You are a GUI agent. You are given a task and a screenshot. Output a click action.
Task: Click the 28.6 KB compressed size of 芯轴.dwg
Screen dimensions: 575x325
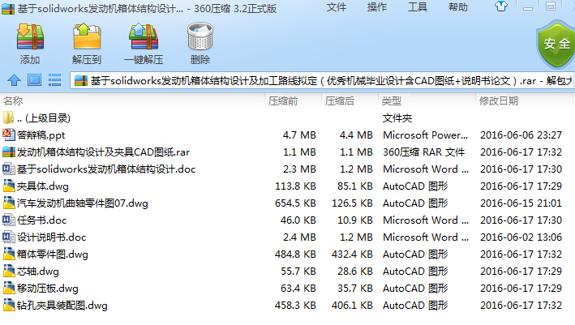click(x=355, y=272)
